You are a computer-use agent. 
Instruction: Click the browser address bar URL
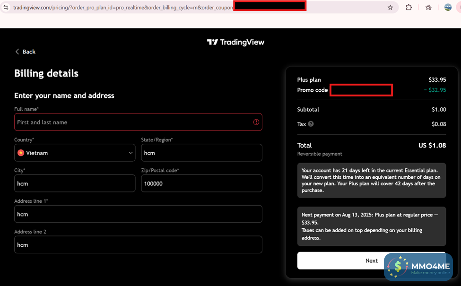point(123,8)
